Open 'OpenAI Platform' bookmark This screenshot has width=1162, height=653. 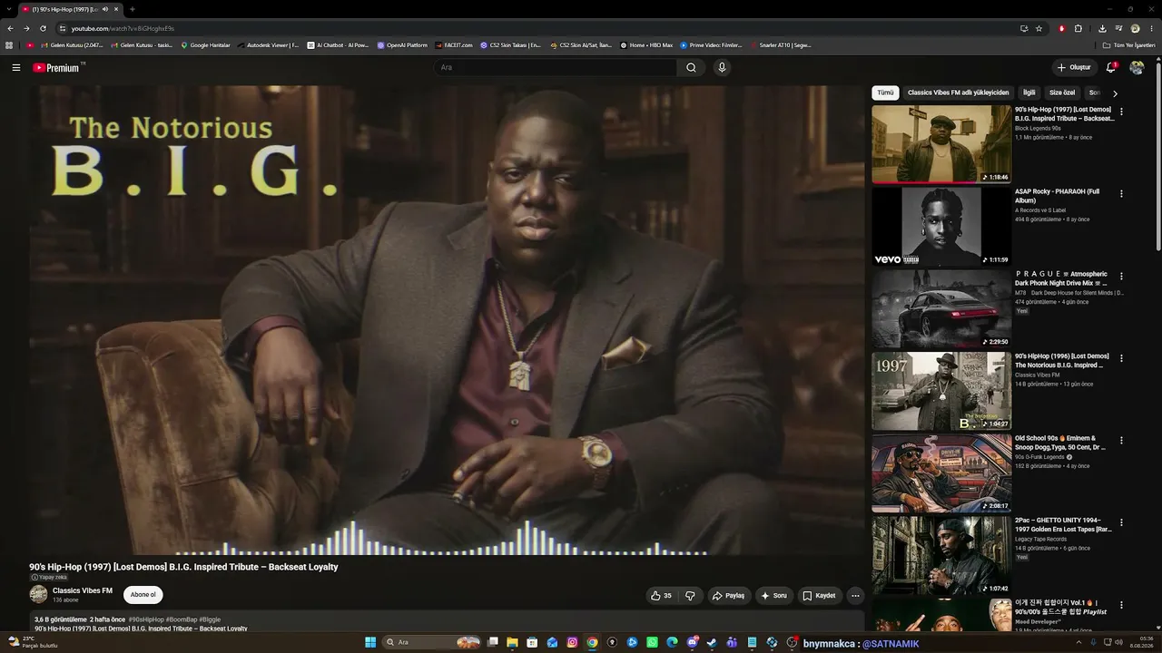402,44
